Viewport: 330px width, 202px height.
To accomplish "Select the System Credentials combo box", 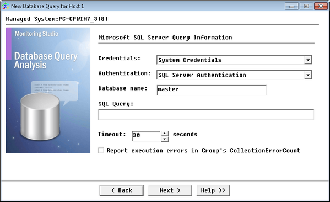I will coord(234,60).
